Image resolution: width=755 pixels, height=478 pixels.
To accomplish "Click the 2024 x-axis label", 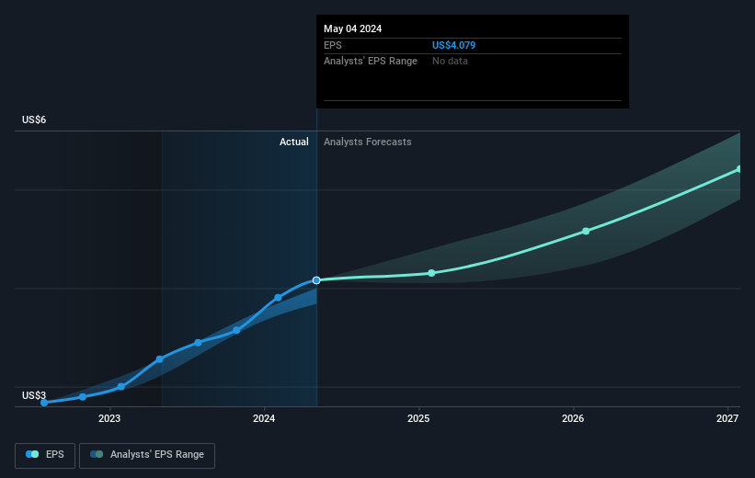I will (x=264, y=418).
